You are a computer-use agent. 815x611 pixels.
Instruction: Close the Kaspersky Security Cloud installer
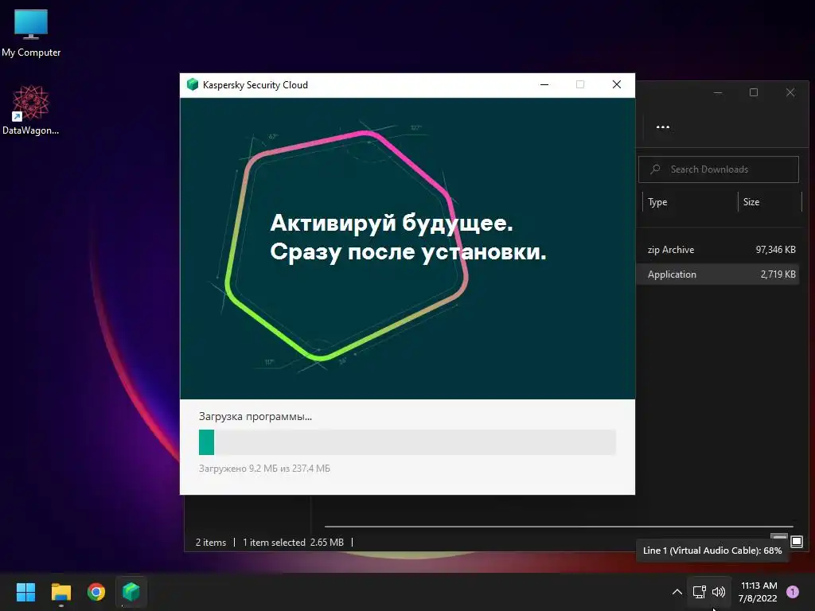pos(617,84)
